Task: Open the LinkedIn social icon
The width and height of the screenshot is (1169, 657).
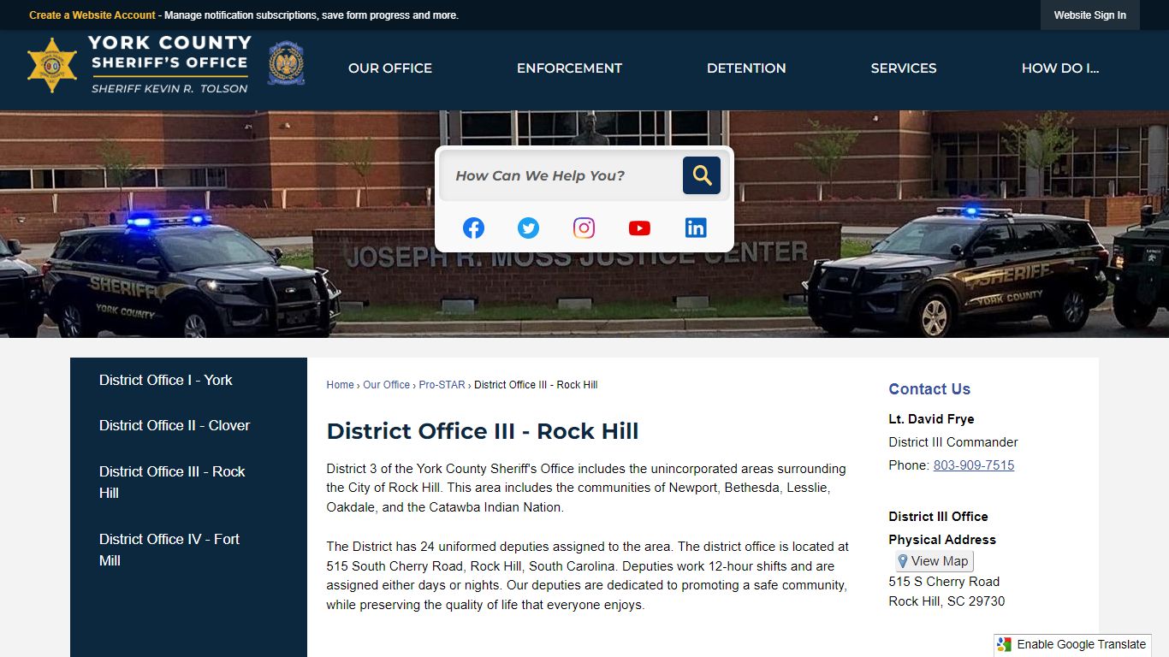Action: (x=696, y=228)
